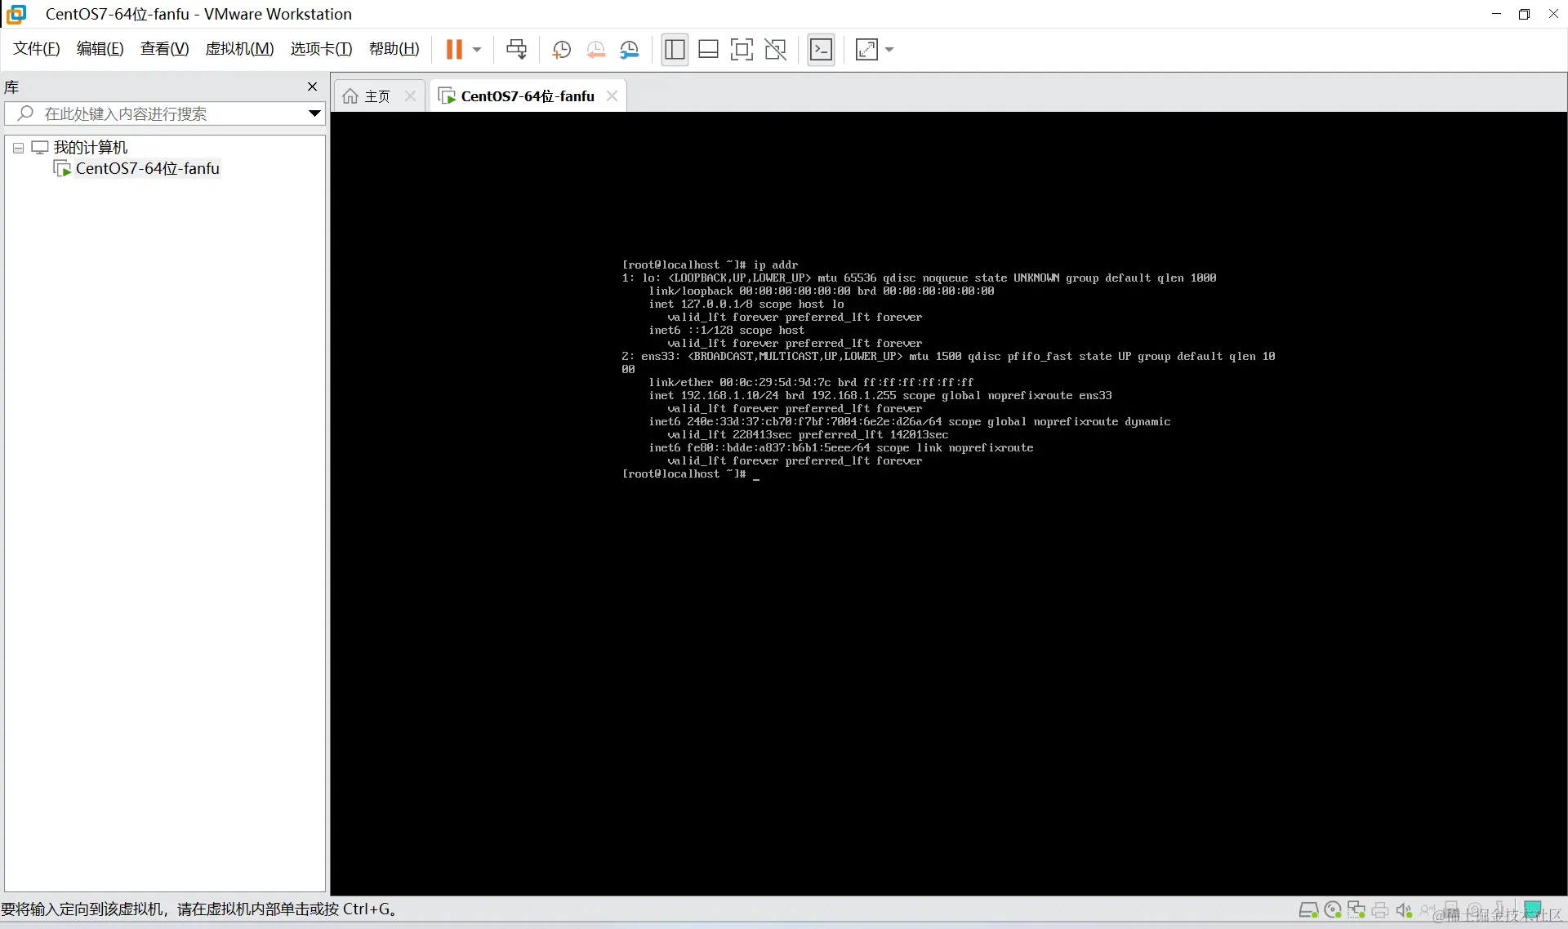Click the library search input field
The height and width of the screenshot is (929, 1568).
(163, 113)
